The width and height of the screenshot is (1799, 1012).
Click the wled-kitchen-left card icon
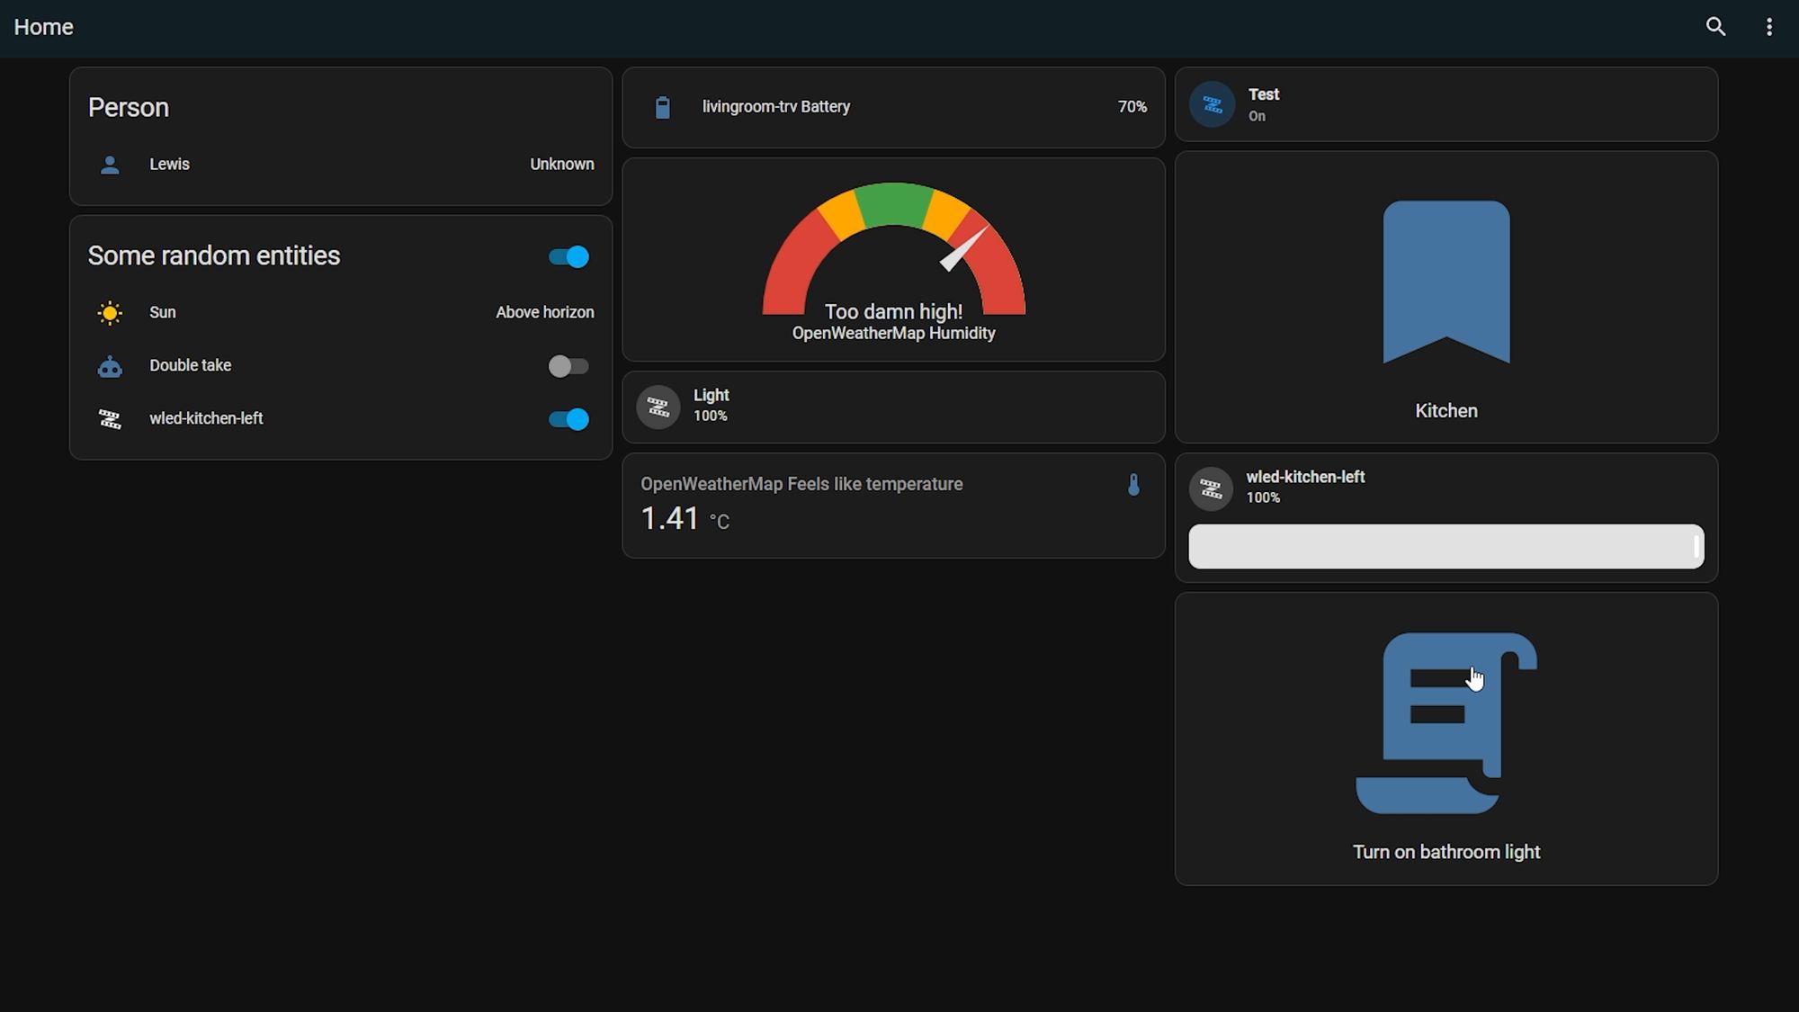(1211, 487)
